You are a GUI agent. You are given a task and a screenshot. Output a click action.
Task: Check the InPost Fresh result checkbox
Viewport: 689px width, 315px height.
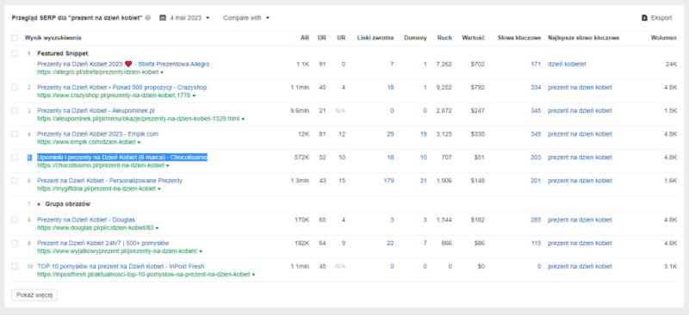pyautogui.click(x=15, y=266)
